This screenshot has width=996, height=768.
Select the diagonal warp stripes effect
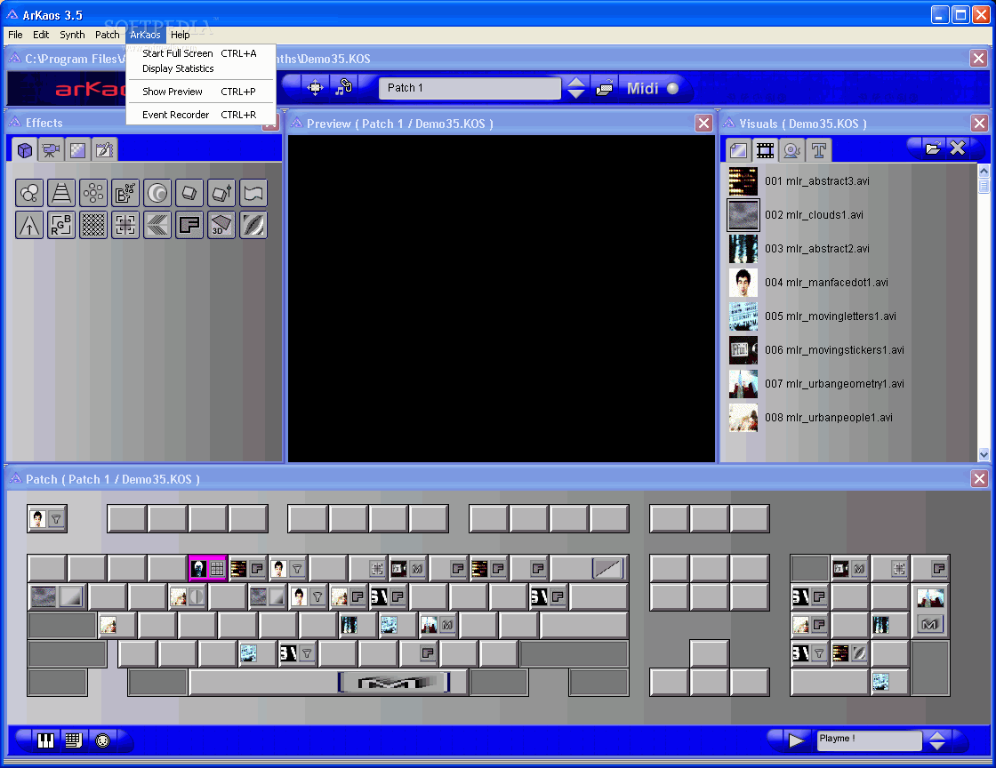point(253,225)
